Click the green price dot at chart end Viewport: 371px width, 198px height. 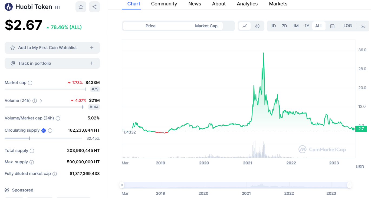[x=353, y=129]
